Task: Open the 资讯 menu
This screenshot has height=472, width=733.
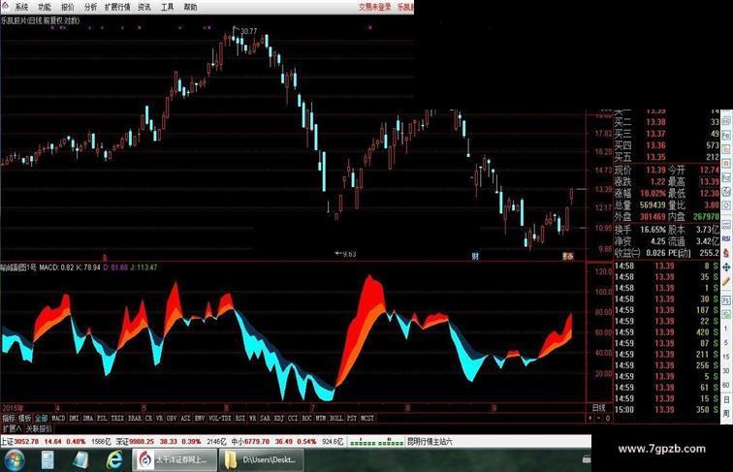Action: (144, 7)
